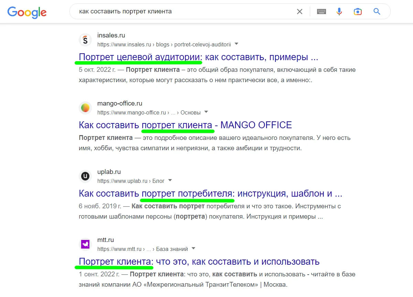Start voice search with the microphone
The image size is (413, 297).
point(339,12)
